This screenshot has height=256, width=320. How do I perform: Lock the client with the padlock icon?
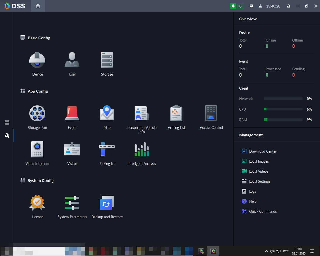point(289,6)
